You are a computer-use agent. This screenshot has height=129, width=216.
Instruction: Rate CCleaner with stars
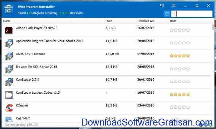coord(180,107)
